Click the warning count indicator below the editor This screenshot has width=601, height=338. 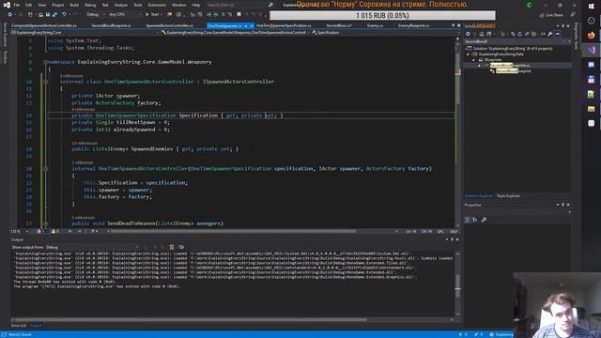click(x=54, y=232)
